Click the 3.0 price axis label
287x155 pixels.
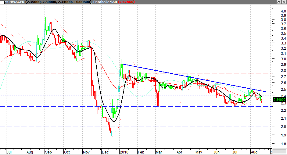pos(283,59)
